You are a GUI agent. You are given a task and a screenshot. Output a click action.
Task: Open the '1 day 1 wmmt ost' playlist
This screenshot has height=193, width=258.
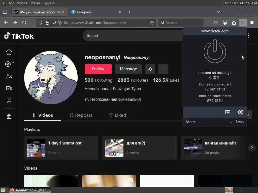61,148
